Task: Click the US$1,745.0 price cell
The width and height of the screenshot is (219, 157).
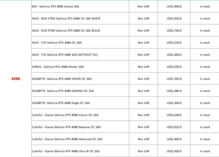Action: pyautogui.click(x=174, y=31)
